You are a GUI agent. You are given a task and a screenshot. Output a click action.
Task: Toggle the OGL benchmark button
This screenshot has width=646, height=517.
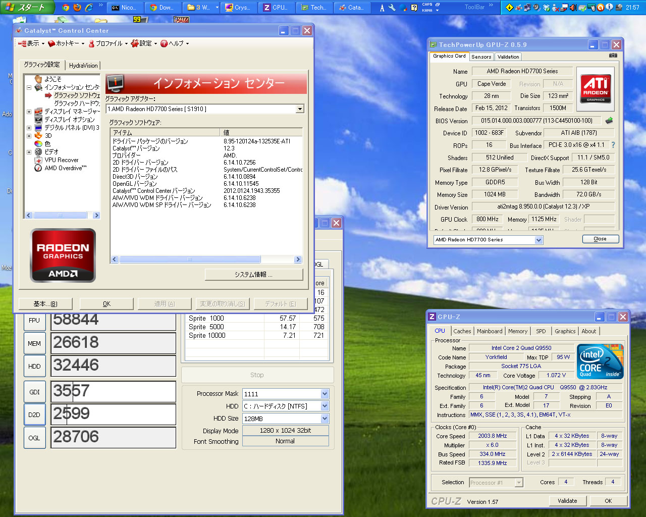click(x=34, y=438)
